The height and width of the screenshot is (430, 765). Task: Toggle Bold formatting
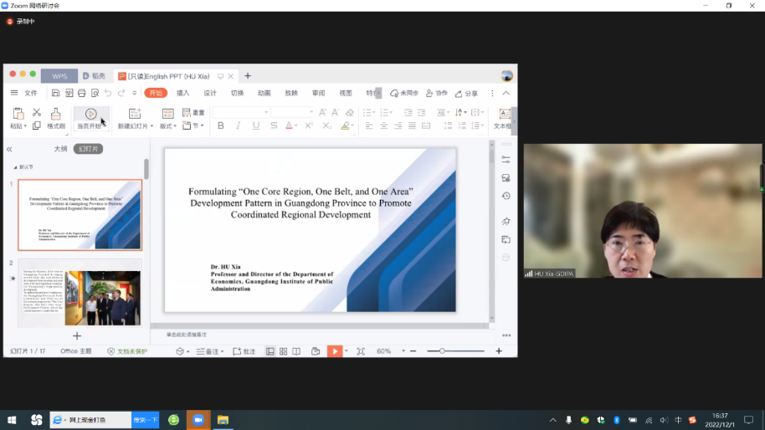pyautogui.click(x=220, y=125)
